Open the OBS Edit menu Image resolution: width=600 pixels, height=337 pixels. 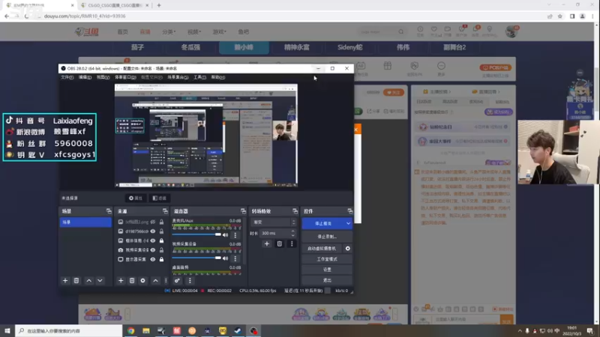click(x=85, y=77)
